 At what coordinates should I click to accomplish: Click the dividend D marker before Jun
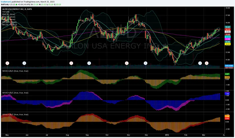click(24, 63)
